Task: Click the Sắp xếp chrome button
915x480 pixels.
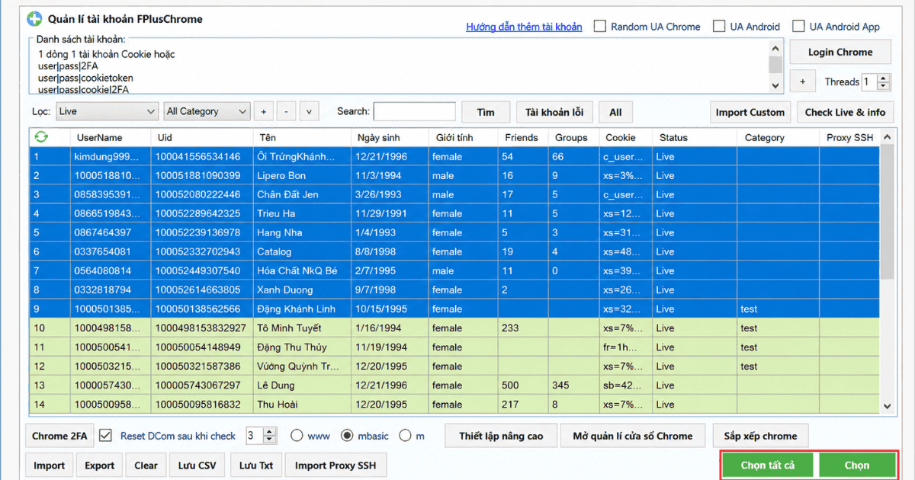Action: pos(760,436)
